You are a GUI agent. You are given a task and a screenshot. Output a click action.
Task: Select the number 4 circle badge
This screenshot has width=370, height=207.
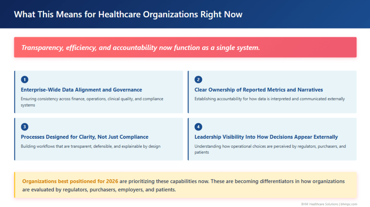(198, 127)
